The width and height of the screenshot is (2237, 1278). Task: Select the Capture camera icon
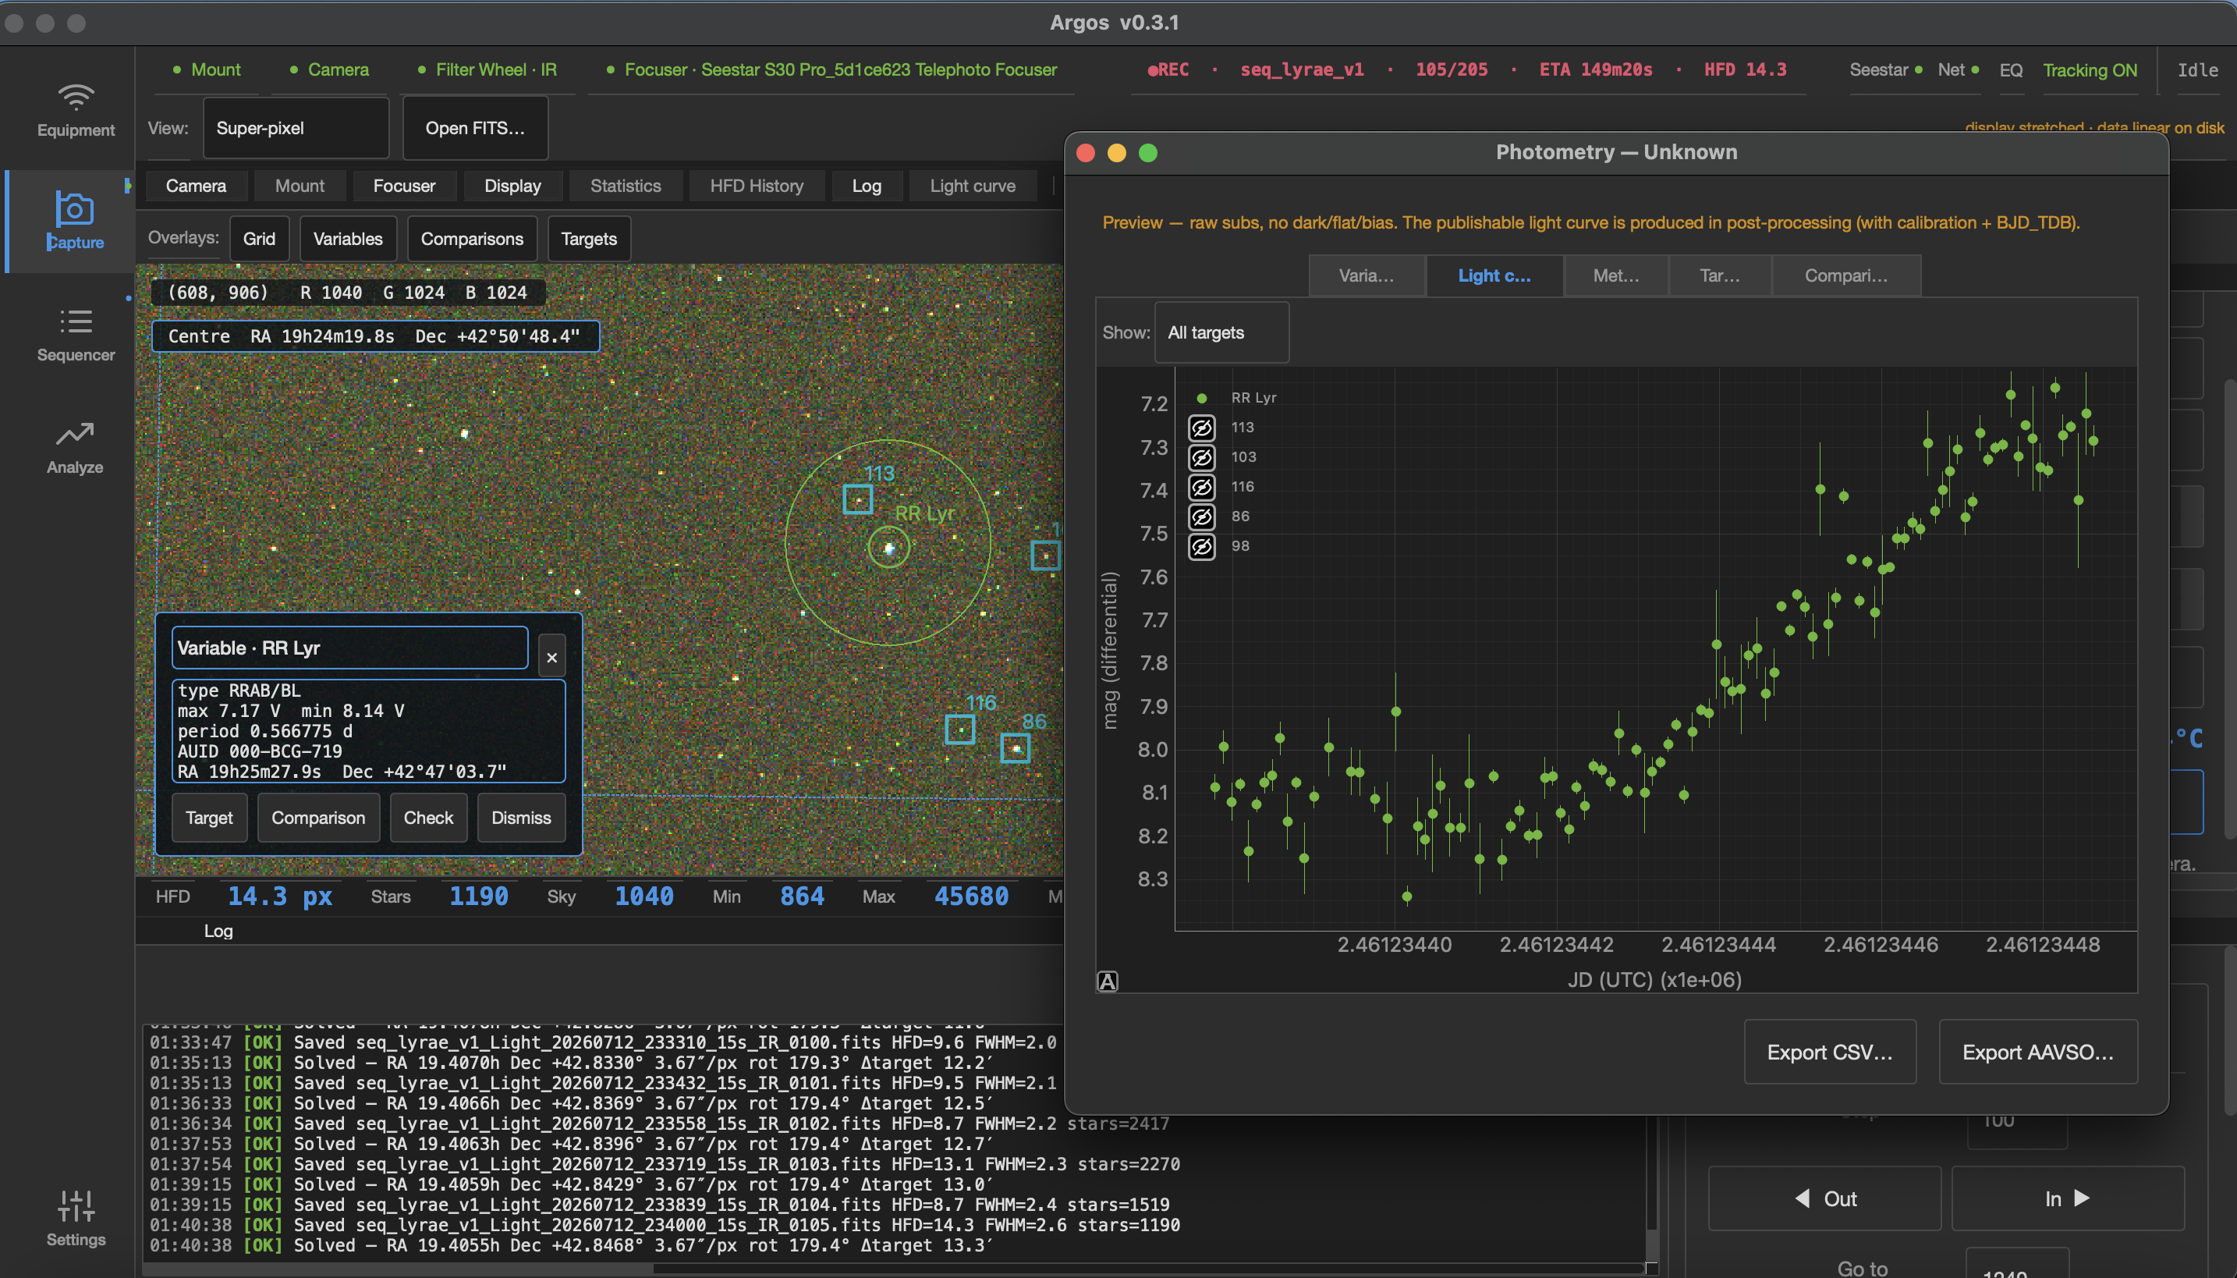pos(75,209)
